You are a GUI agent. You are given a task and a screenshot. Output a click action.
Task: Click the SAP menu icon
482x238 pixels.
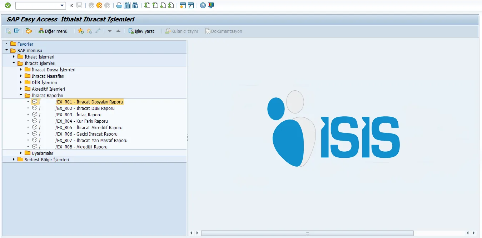[x=17, y=31]
